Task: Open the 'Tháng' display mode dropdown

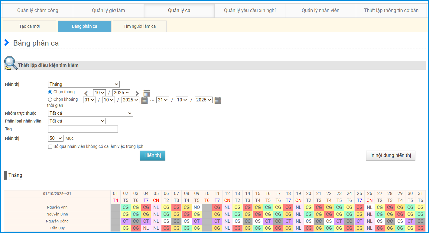Action: [x=84, y=84]
